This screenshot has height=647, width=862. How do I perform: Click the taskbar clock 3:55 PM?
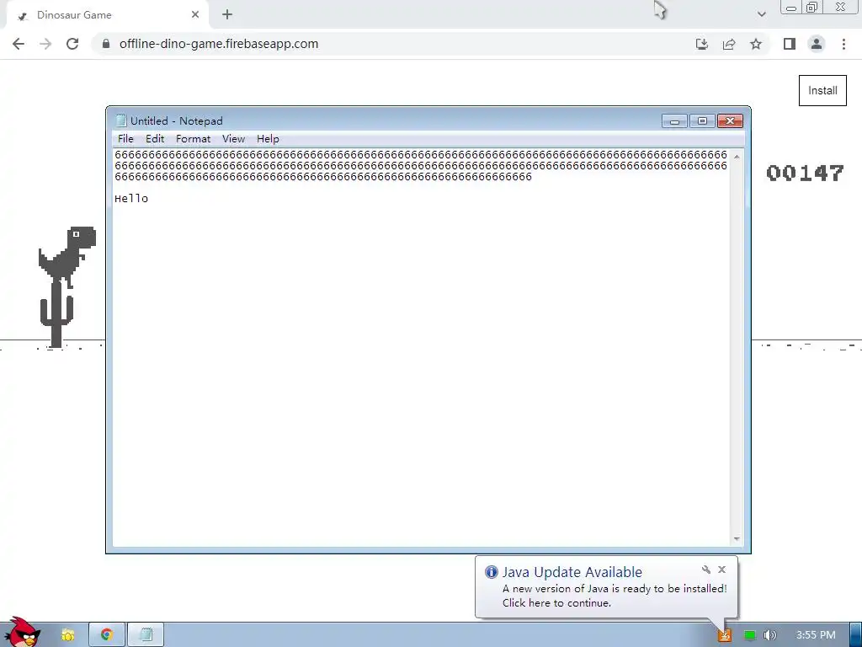[x=816, y=635]
